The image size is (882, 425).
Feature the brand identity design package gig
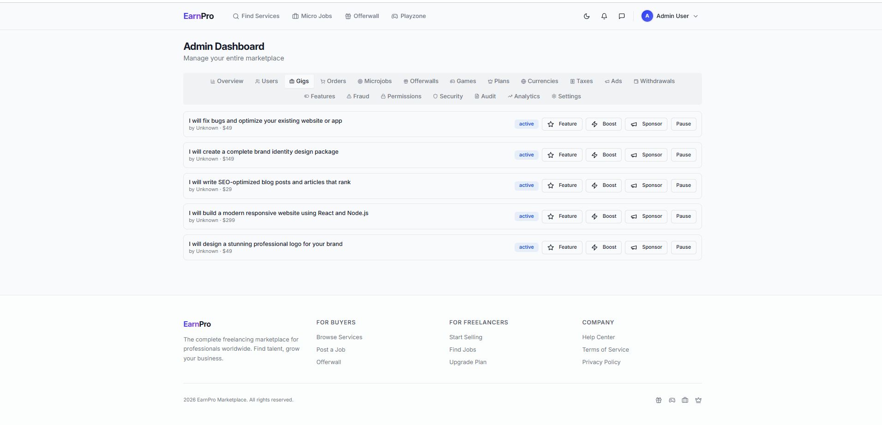(562, 155)
